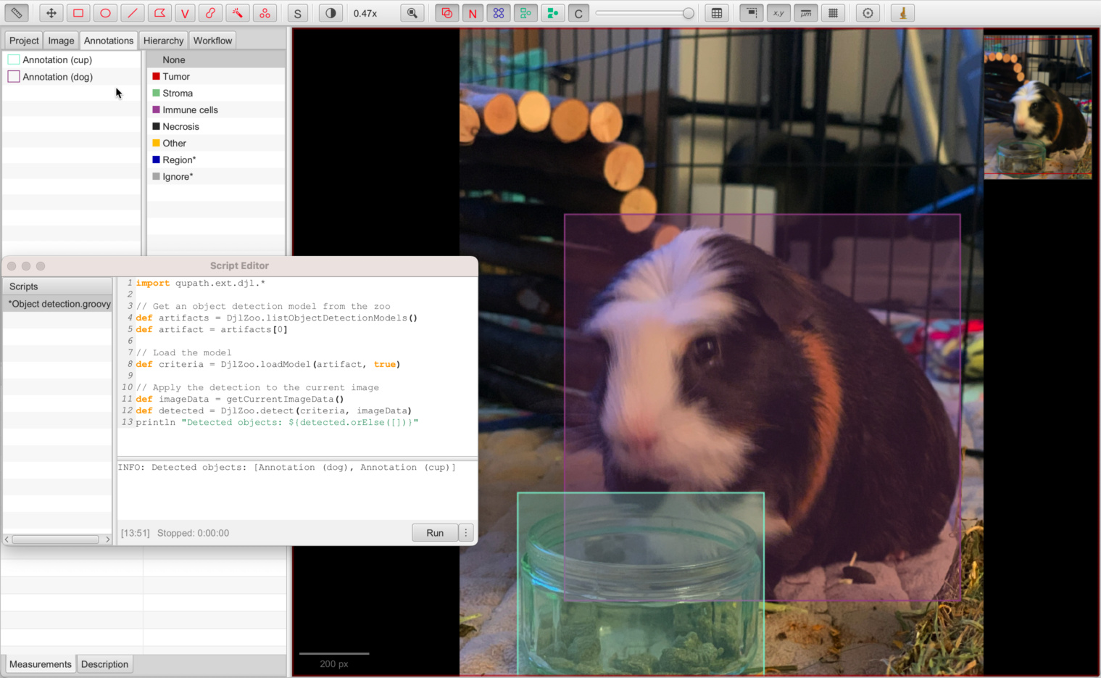Select the Line tool
Screen dimensions: 1101x678
(x=132, y=13)
